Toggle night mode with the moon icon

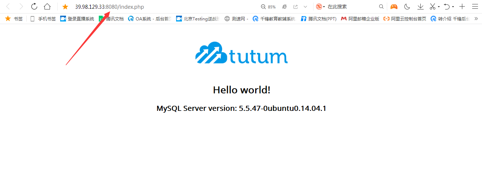(407, 7)
